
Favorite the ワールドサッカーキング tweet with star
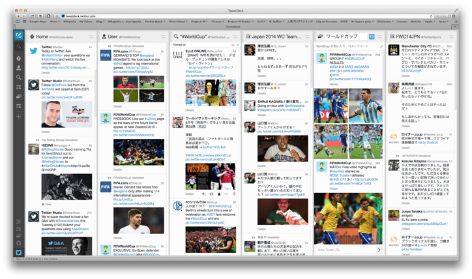pos(219,194)
